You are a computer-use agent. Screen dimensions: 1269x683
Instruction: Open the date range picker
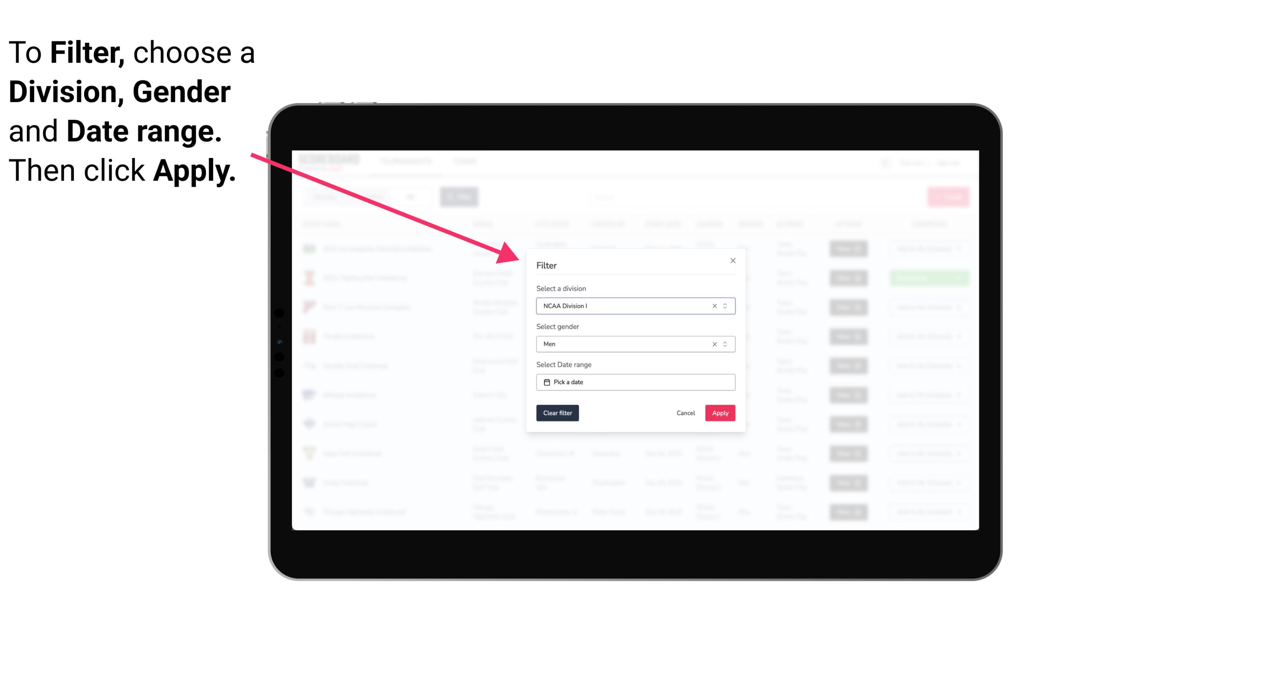tap(634, 382)
